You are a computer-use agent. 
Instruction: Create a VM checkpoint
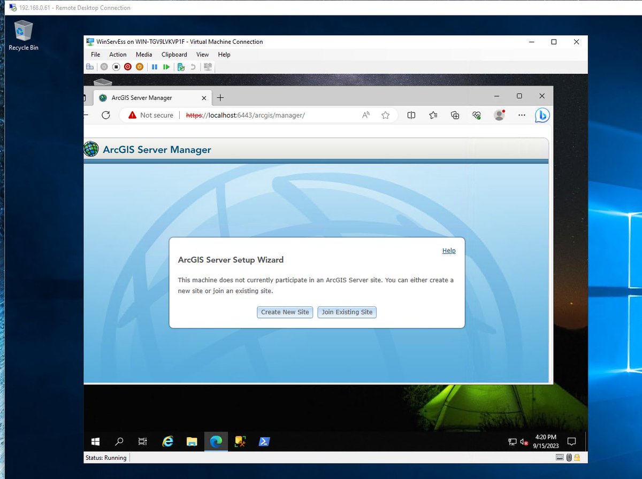(181, 67)
